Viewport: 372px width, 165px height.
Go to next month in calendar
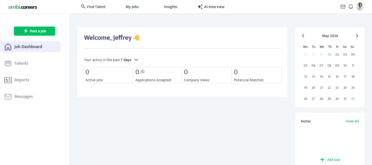coord(357,36)
